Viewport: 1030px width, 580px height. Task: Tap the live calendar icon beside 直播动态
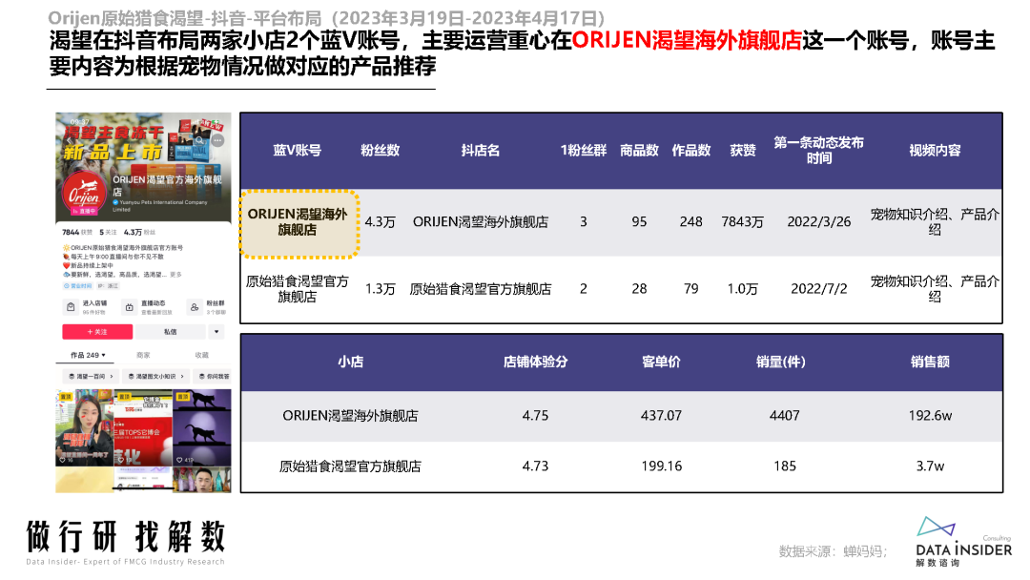pos(130,307)
